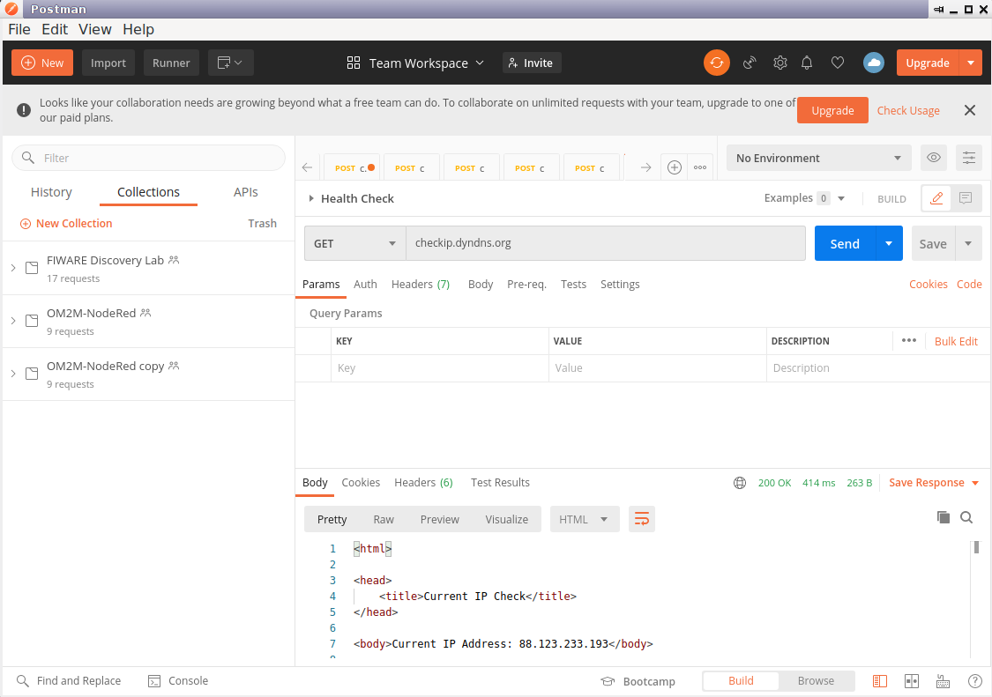This screenshot has width=992, height=697.
Task: Open the settings gear icon
Action: coord(780,63)
